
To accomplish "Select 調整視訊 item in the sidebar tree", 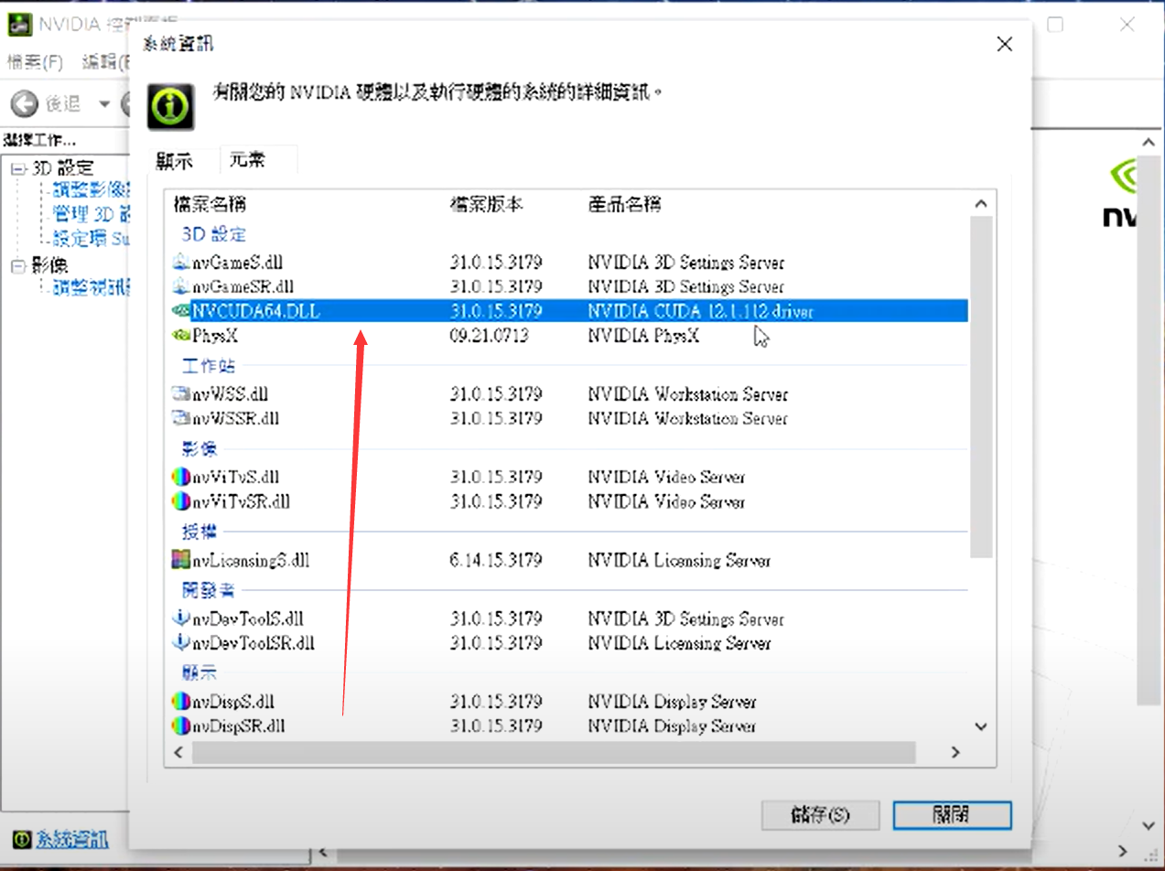I will (x=92, y=287).
